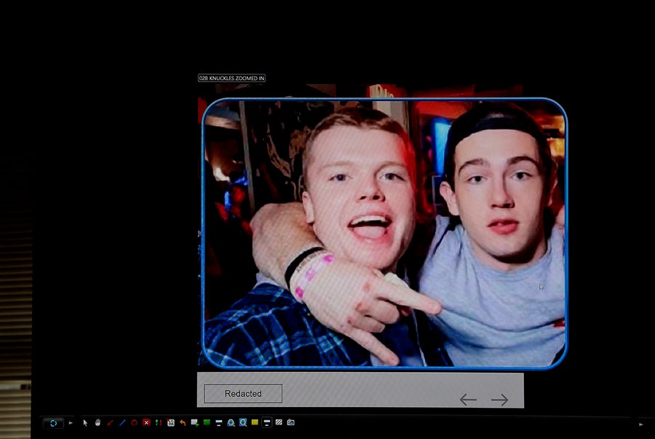Image resolution: width=655 pixels, height=439 pixels.
Task: Expand the arrow at toolbar's far right
Action: coord(641,424)
